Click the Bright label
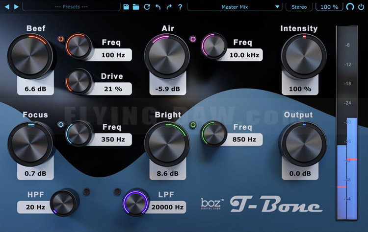The width and height of the screenshot is (368, 232). pos(168,115)
